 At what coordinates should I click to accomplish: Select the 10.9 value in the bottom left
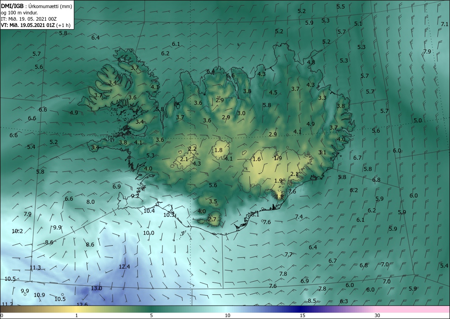[x=39, y=295]
